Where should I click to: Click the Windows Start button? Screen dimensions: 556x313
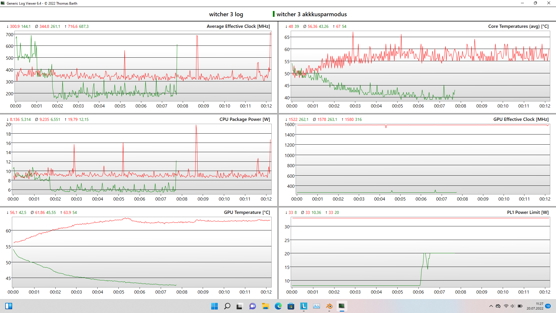pos(214,306)
